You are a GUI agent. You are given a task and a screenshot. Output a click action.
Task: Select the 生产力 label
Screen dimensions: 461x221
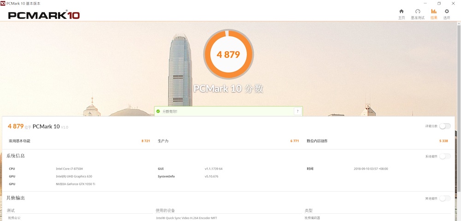coord(163,141)
